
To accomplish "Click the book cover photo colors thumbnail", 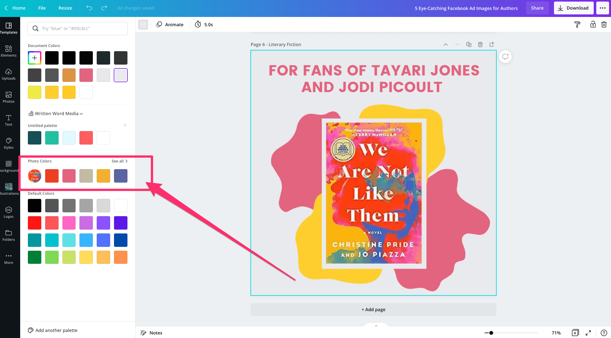I will pyautogui.click(x=35, y=176).
